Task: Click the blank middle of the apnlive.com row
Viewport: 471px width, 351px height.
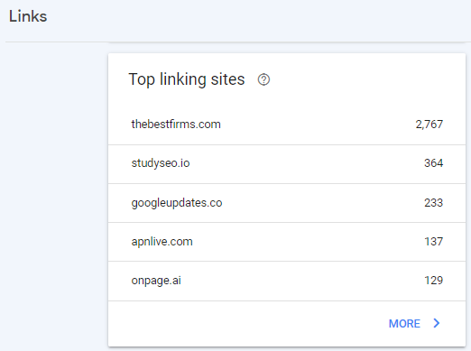Action: click(x=309, y=242)
